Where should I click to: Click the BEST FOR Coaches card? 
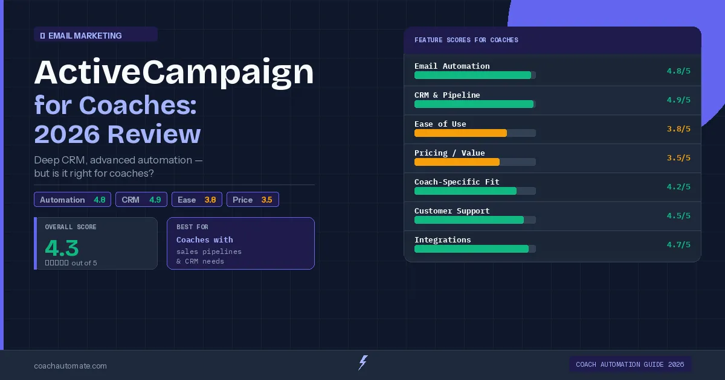pyautogui.click(x=240, y=243)
